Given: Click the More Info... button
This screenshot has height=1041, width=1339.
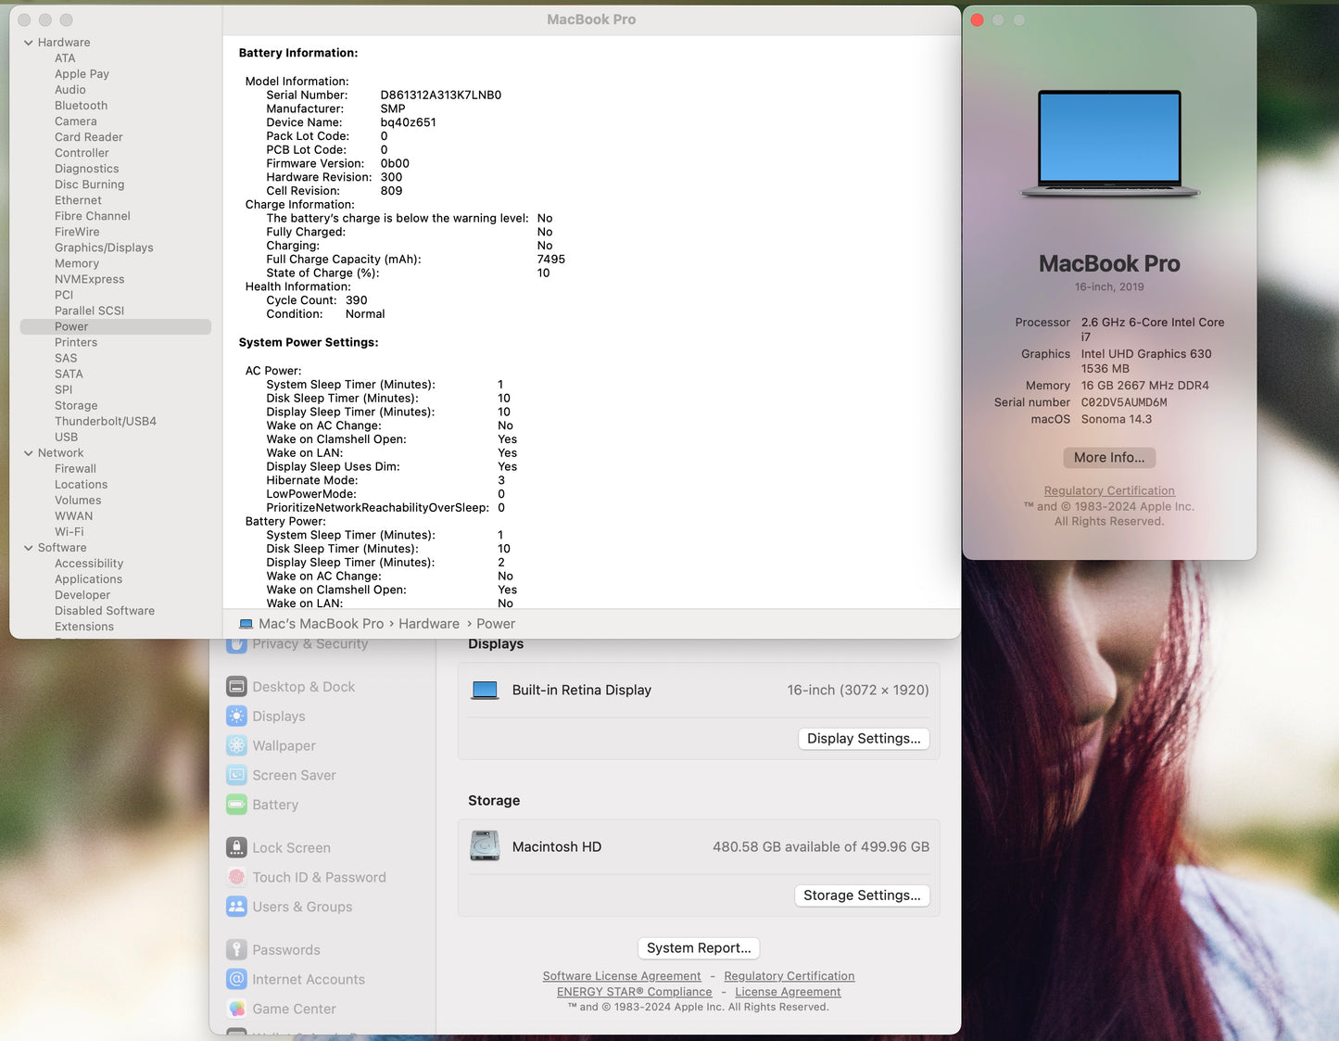Looking at the screenshot, I should coord(1108,458).
